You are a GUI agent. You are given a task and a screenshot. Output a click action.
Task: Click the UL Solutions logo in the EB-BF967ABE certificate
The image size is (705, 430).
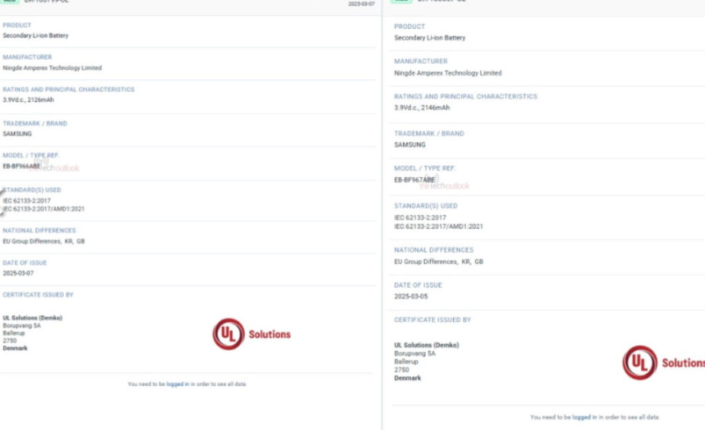664,362
